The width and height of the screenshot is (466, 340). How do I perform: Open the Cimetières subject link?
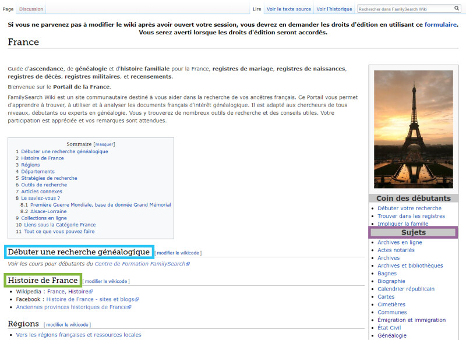[391, 304]
